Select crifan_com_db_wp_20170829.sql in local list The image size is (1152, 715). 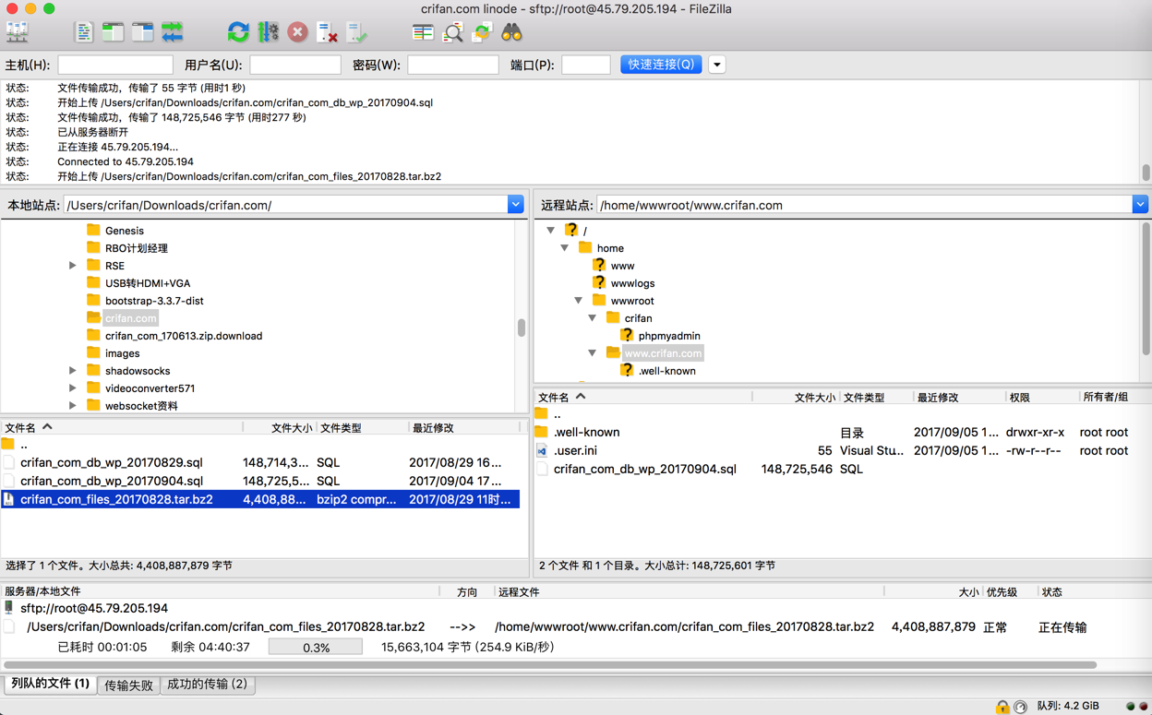tap(260, 462)
